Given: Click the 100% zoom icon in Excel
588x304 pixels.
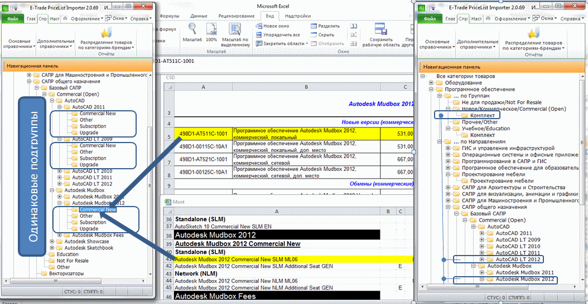Looking at the screenshot, I should [211, 29].
